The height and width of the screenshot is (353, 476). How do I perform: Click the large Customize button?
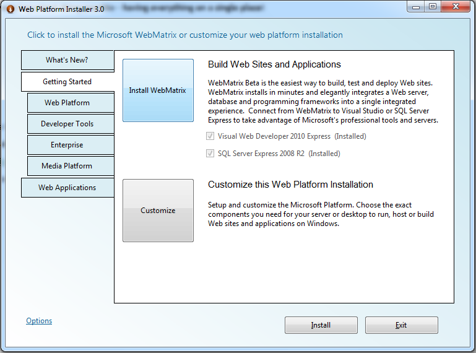158,211
